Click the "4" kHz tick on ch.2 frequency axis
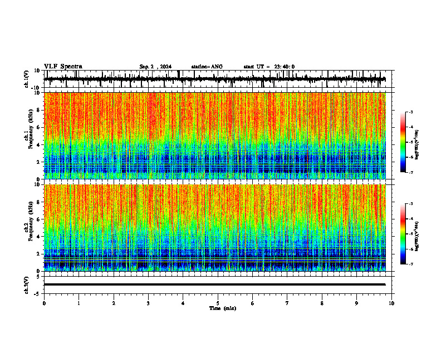The image size is (441, 340). 38,237
